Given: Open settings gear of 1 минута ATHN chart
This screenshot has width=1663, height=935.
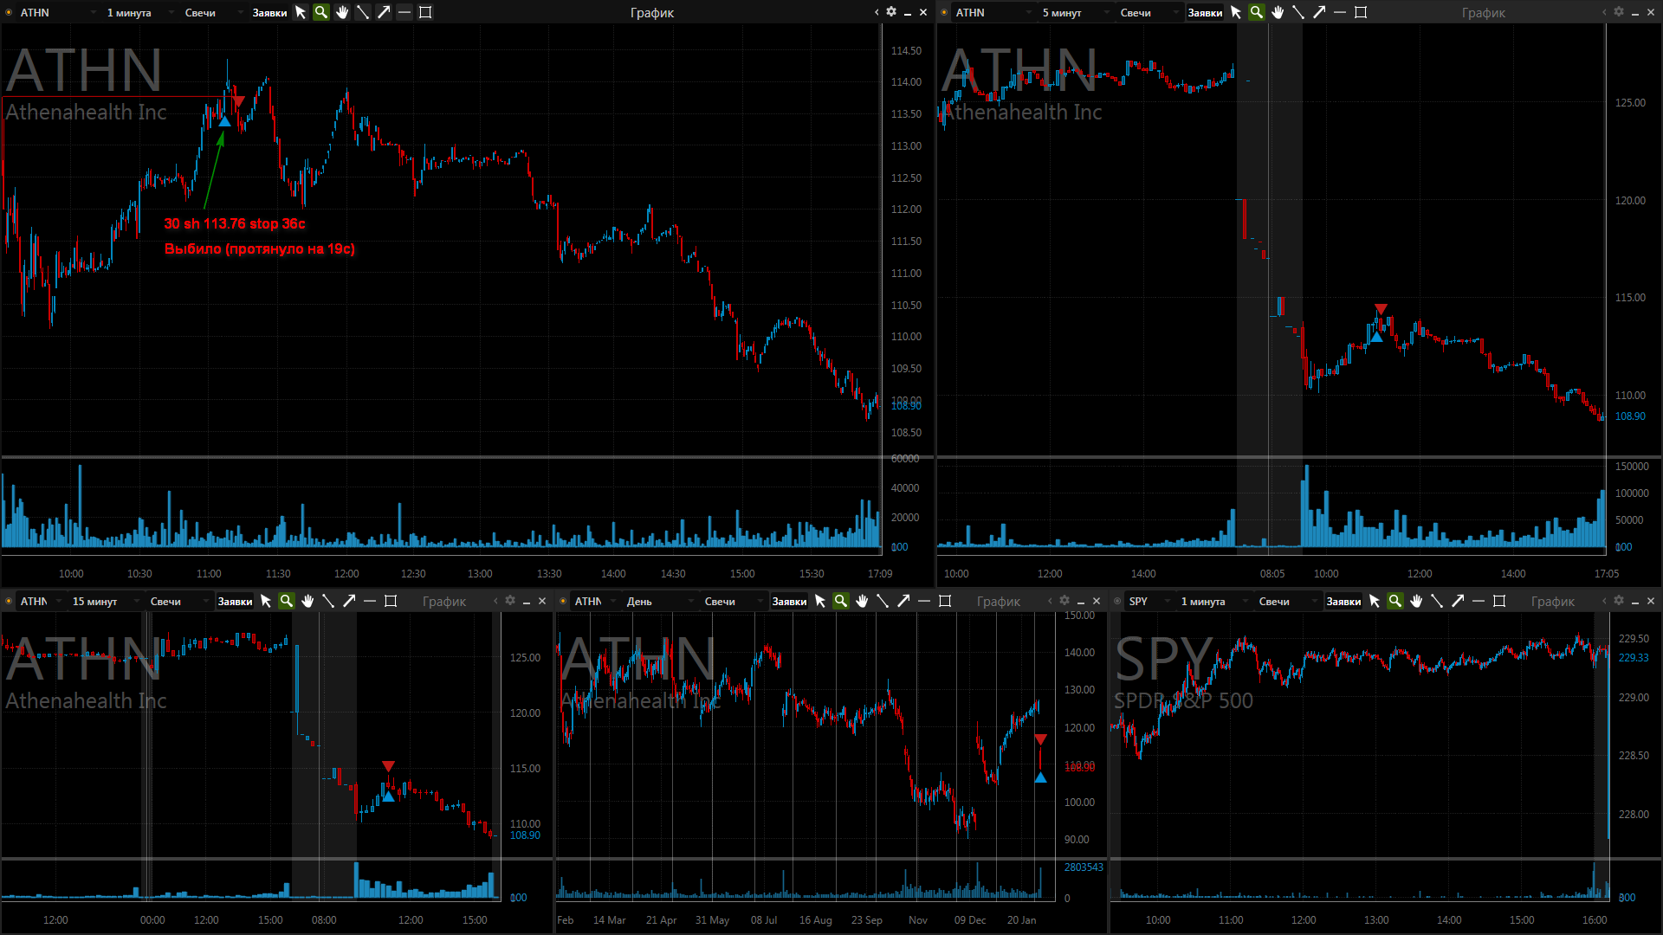Looking at the screenshot, I should pyautogui.click(x=891, y=12).
